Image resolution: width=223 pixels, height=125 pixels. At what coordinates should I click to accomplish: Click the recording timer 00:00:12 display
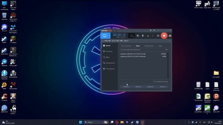click(x=119, y=35)
